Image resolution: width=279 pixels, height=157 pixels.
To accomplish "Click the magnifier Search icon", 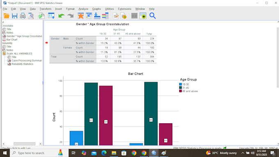I will (153, 16).
